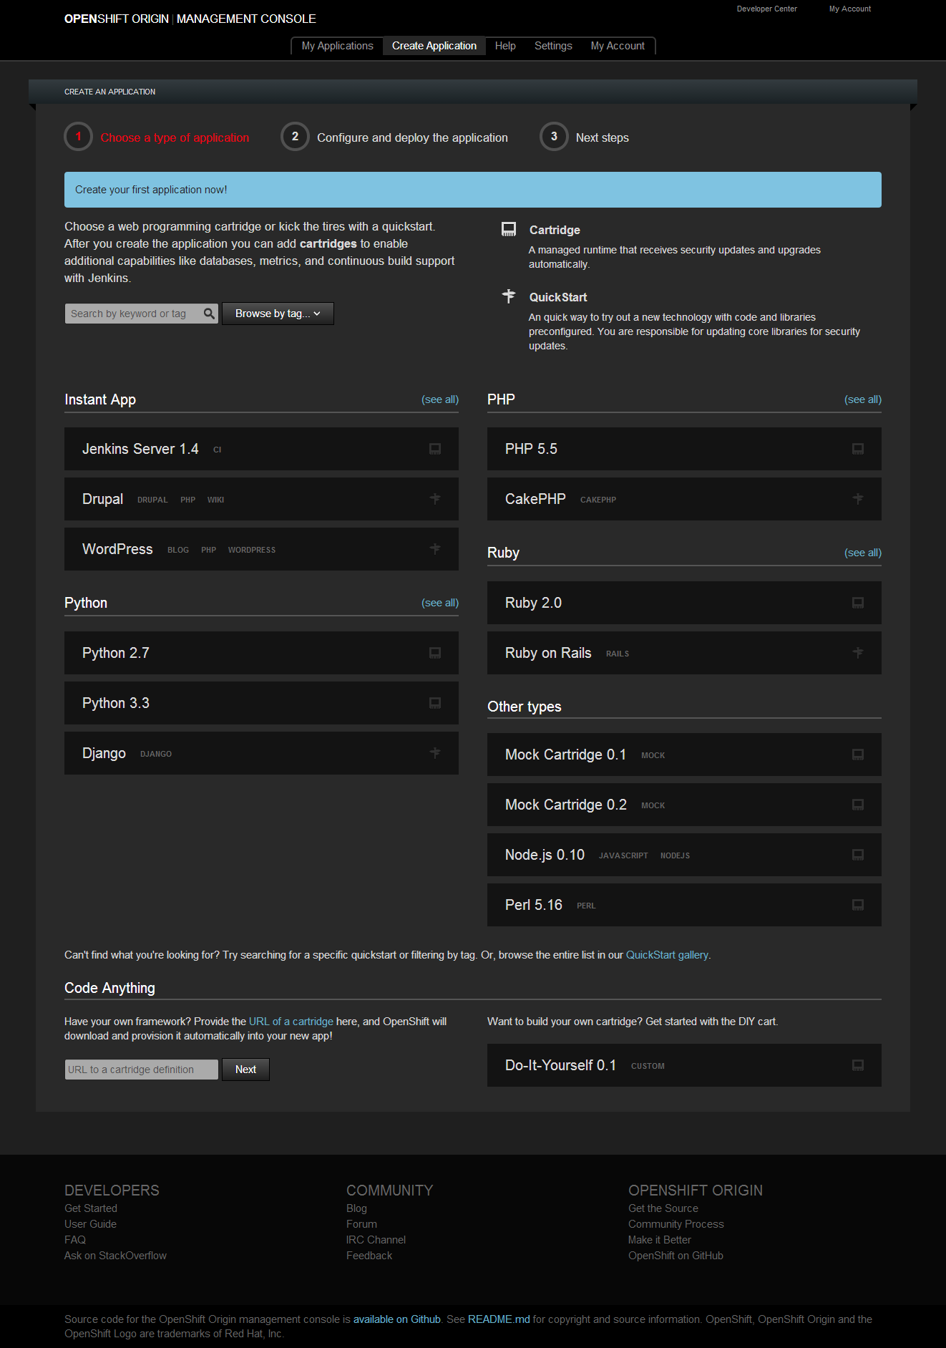The height and width of the screenshot is (1348, 946).
Task: Click the Next button beside cartridge URL
Action: click(x=245, y=1070)
